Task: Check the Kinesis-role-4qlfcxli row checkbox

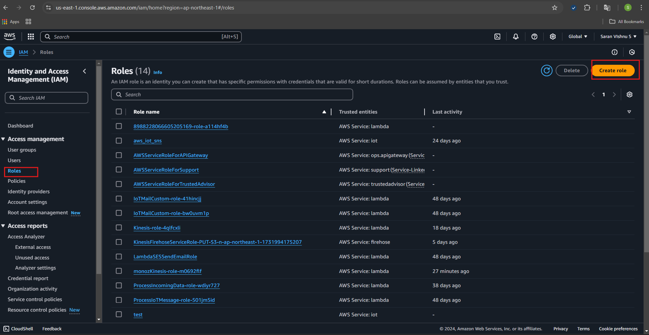Action: tap(119, 228)
